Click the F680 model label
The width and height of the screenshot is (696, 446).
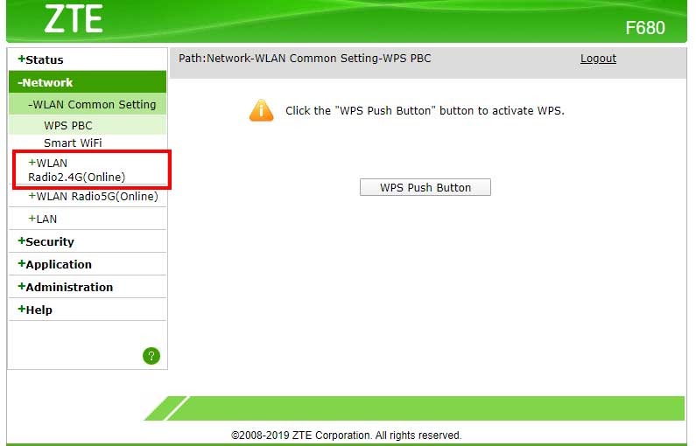point(645,28)
